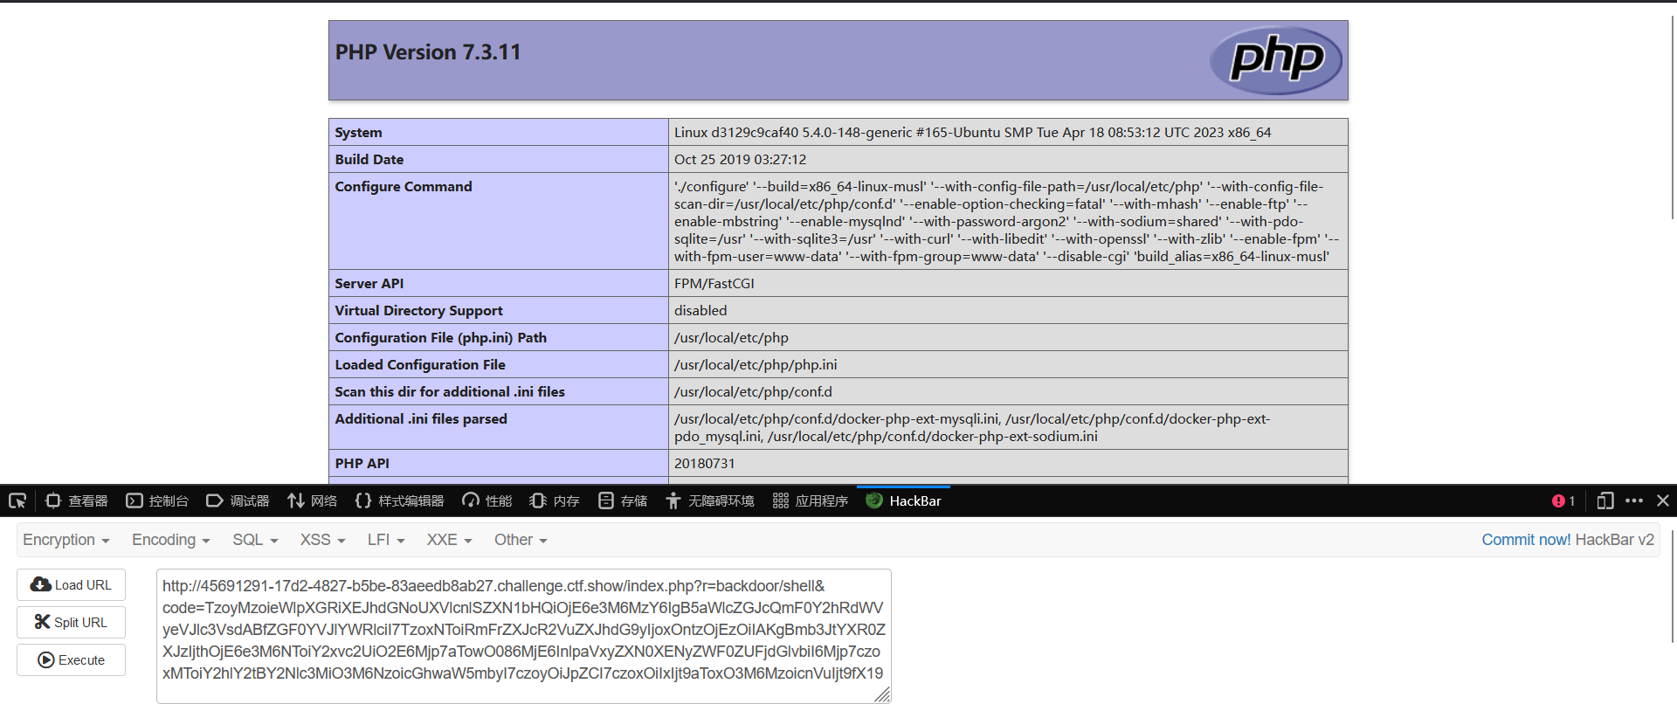Open the Network (网络) panel
The height and width of the screenshot is (704, 1677).
point(312,500)
